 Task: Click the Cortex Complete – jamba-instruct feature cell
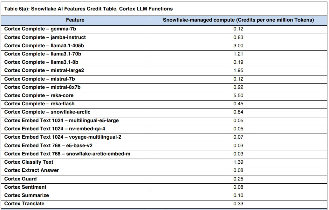(x=45, y=37)
